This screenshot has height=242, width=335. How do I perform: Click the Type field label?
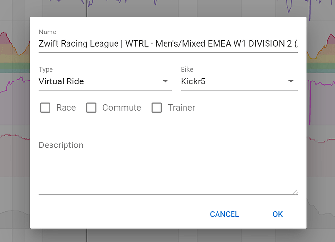(46, 69)
